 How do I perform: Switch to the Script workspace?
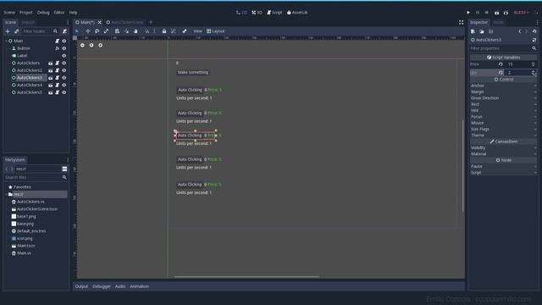274,13
